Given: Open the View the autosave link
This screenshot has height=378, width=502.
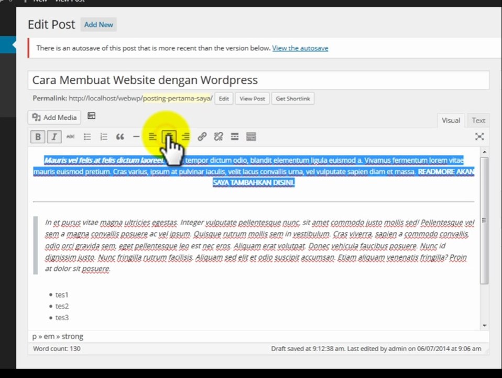Looking at the screenshot, I should [x=300, y=48].
